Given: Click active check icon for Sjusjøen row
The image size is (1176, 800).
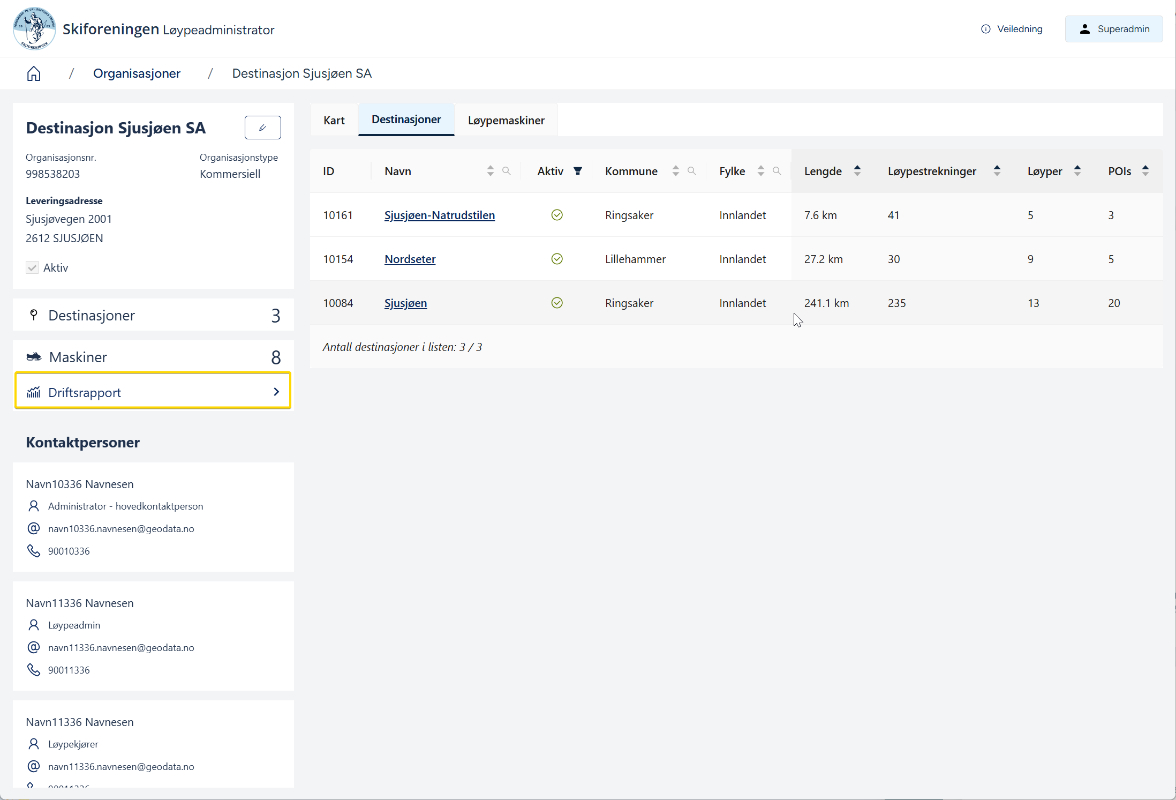Looking at the screenshot, I should click(x=557, y=303).
